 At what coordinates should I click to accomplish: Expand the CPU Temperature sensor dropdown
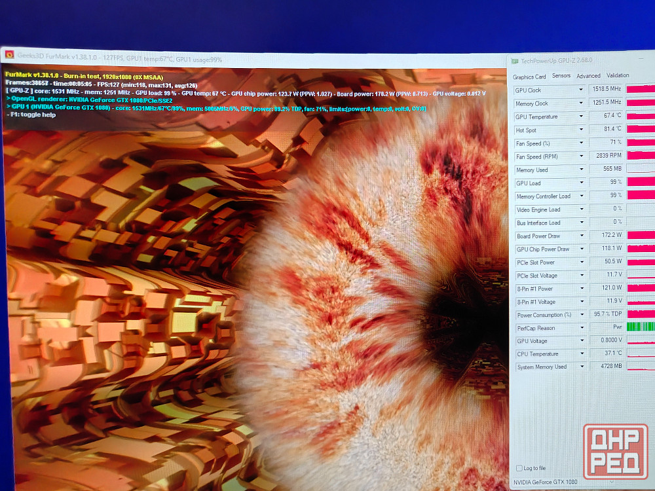coord(580,354)
